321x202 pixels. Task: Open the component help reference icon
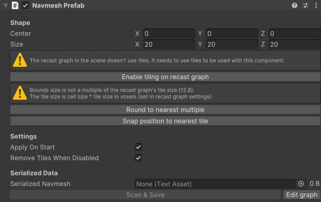point(295,5)
